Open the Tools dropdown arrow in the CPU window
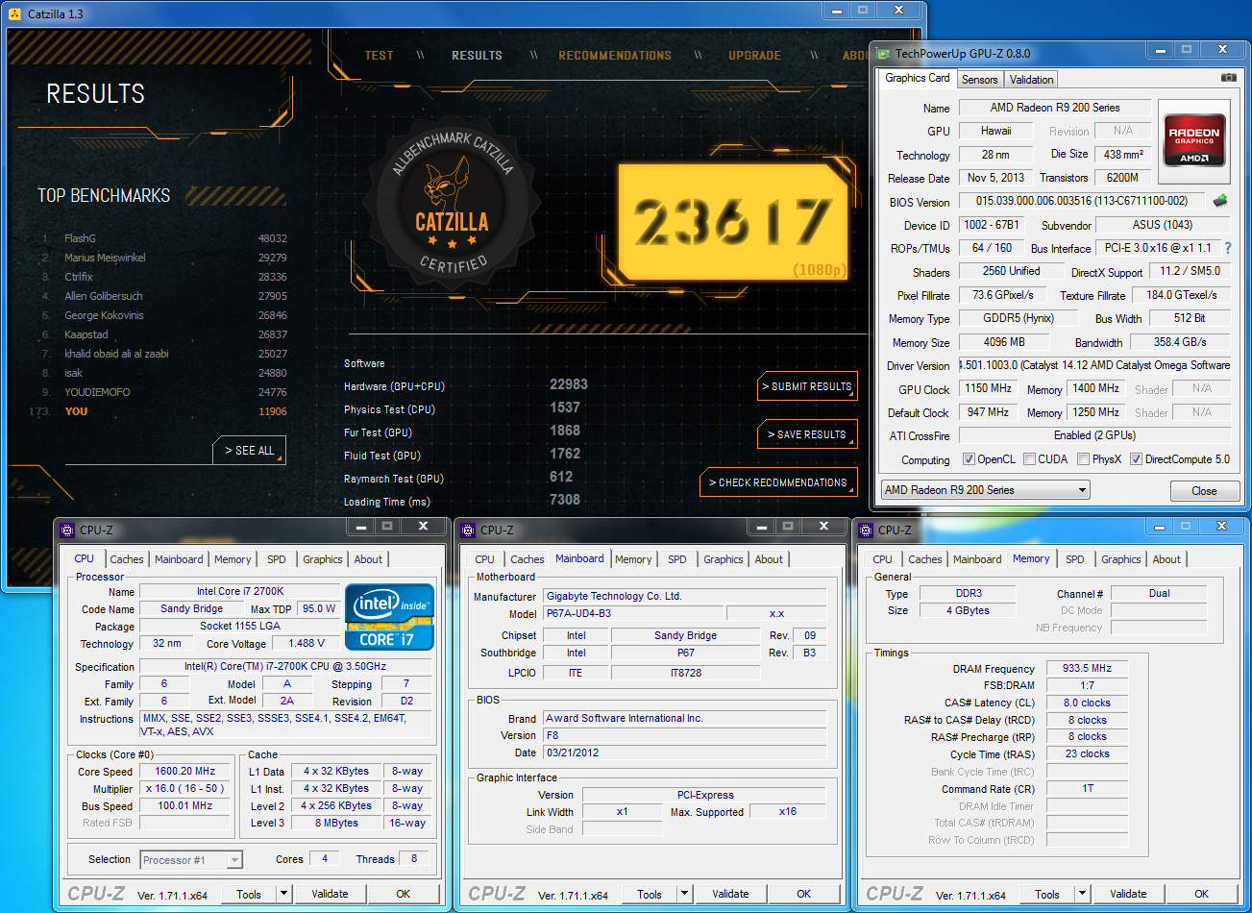Screen dimensions: 1252x913 [283, 894]
